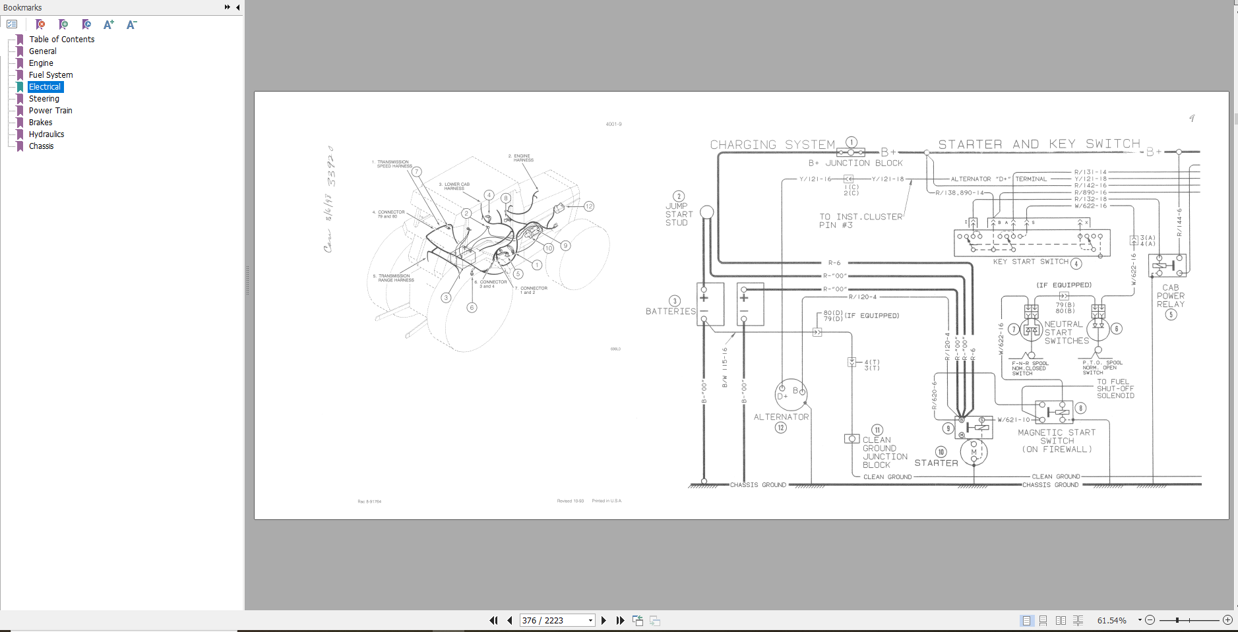The image size is (1238, 632).
Task: Enlarge bookmark text with A+ icon
Action: [x=109, y=24]
